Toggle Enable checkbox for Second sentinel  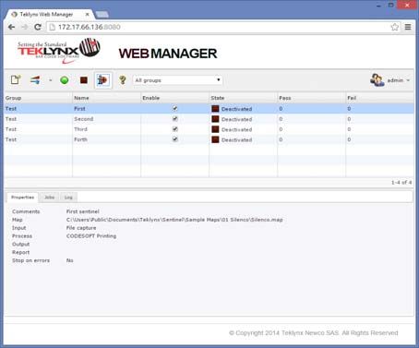click(175, 119)
